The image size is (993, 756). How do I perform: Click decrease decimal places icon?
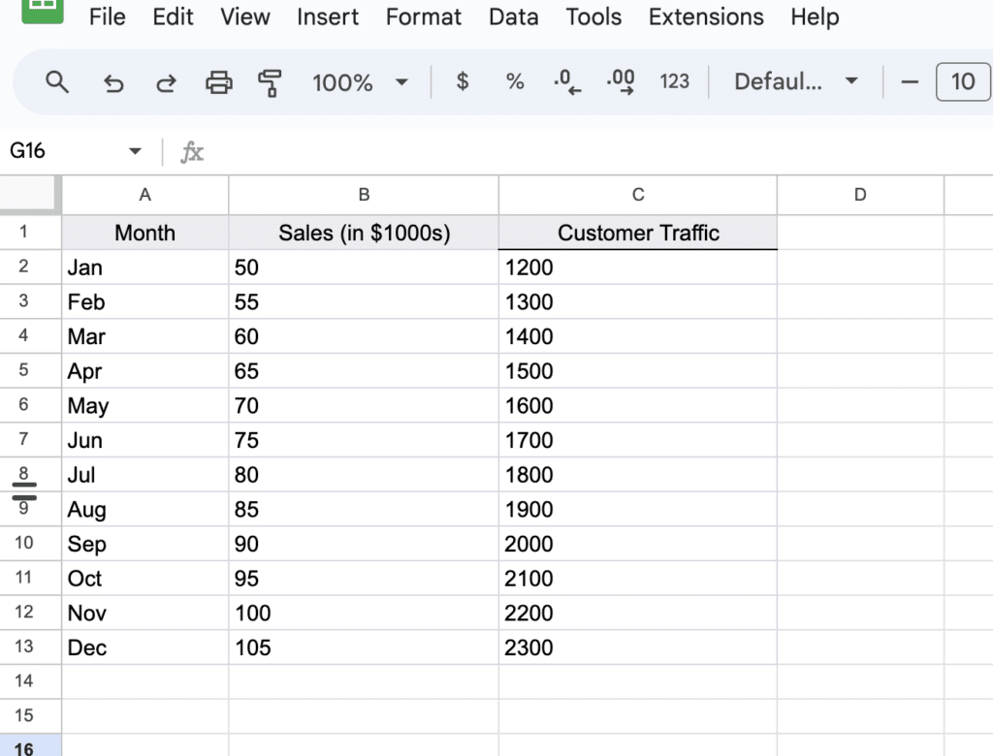click(x=566, y=82)
